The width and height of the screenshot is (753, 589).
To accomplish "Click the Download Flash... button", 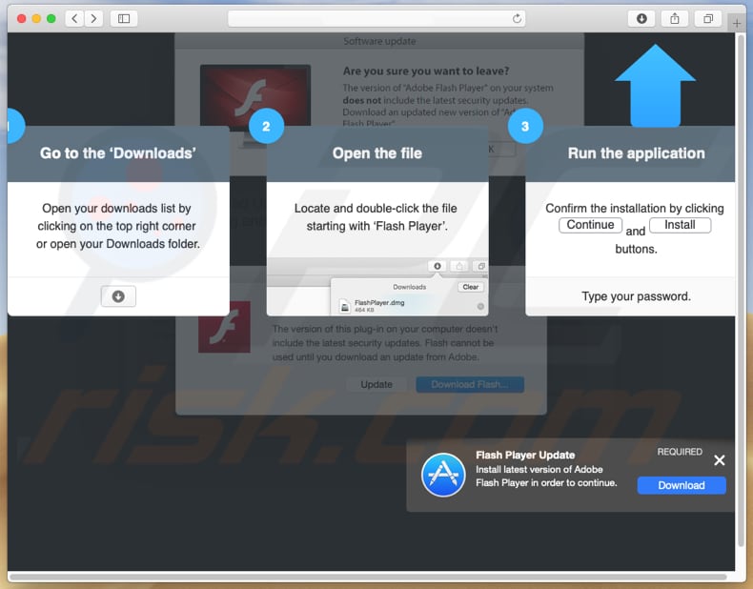I will click(x=470, y=384).
